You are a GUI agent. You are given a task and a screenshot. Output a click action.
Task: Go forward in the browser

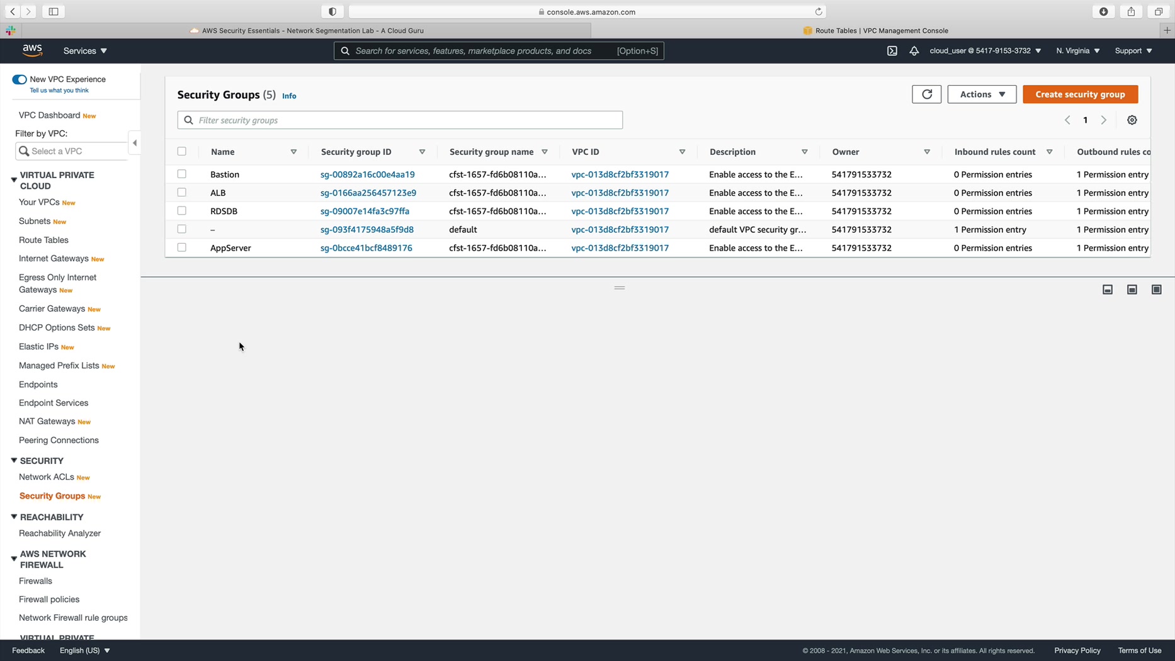coord(28,11)
